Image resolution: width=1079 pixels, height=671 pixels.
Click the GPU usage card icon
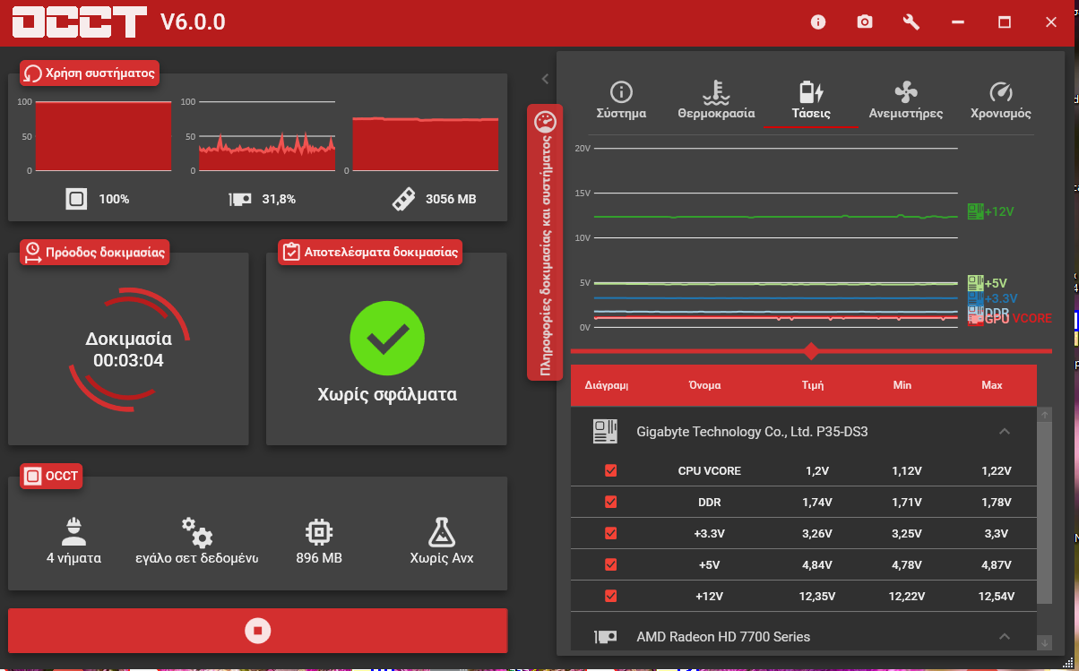[240, 199]
